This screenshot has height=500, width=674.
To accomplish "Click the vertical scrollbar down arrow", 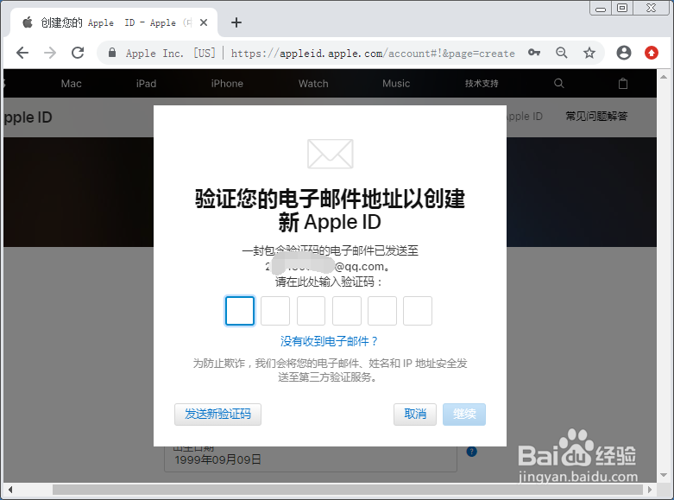I will (664, 476).
